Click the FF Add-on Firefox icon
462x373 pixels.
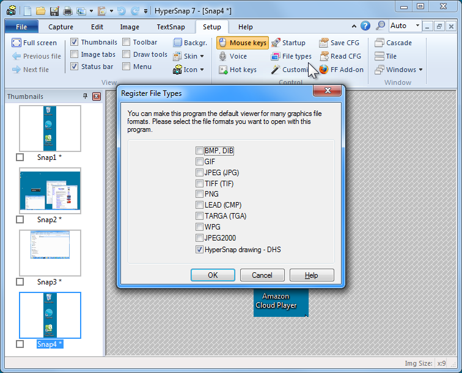[323, 70]
